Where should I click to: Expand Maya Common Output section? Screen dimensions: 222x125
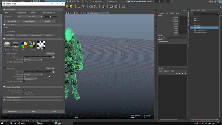pyautogui.click(x=4, y=97)
